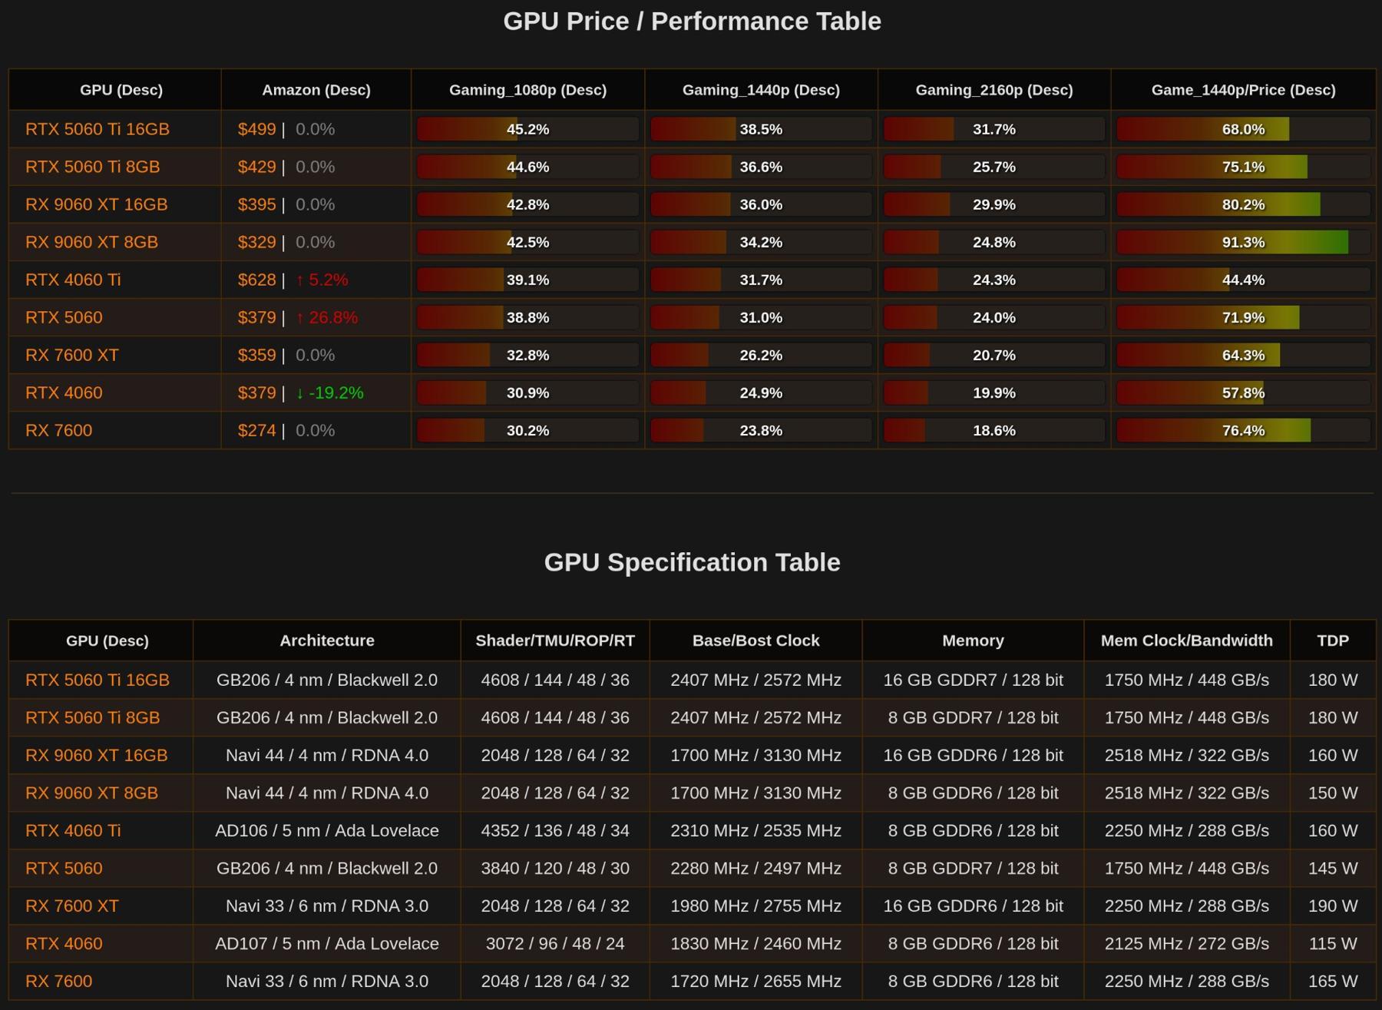The height and width of the screenshot is (1010, 1382).
Task: Sort by Gaming_1080p (Desc) header
Action: pyautogui.click(x=527, y=90)
